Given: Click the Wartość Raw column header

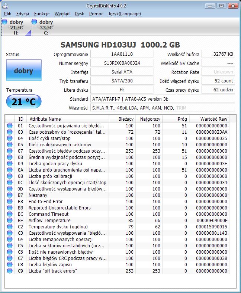Looking at the screenshot, I should coord(209,119).
